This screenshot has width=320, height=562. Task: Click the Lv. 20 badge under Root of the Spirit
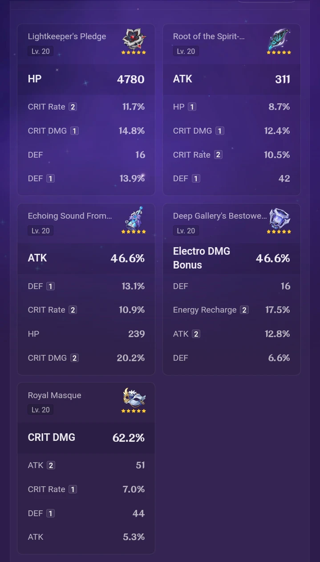click(186, 51)
